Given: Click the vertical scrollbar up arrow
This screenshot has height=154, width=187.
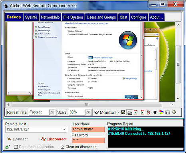Looking at the screenshot, I should [x=178, y=25].
